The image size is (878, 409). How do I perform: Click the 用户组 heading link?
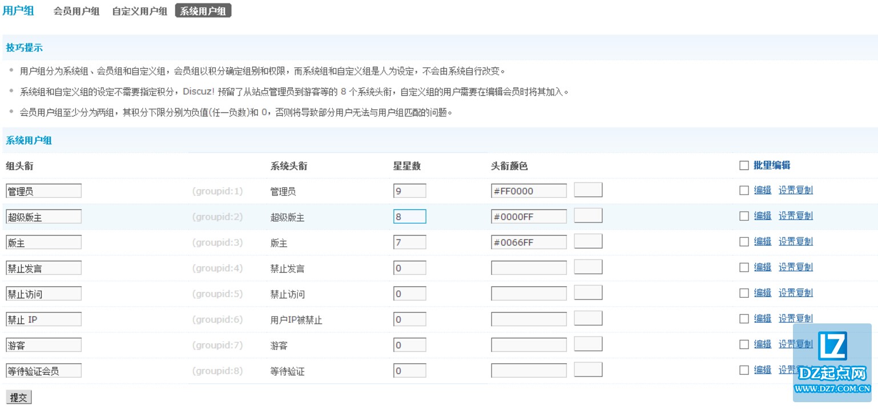point(19,10)
